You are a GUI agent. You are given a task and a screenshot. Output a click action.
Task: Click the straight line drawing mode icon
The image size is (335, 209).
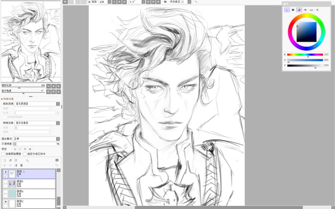tap(196, 2)
